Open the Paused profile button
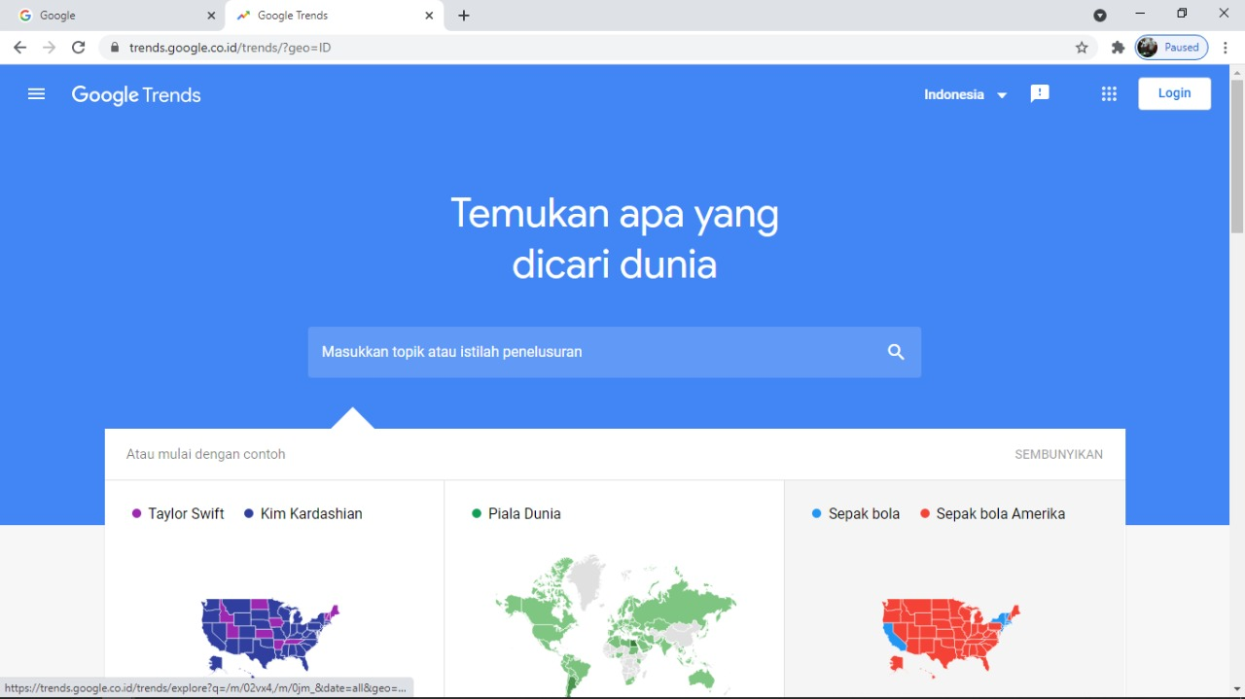The height and width of the screenshot is (699, 1245). pyautogui.click(x=1172, y=47)
